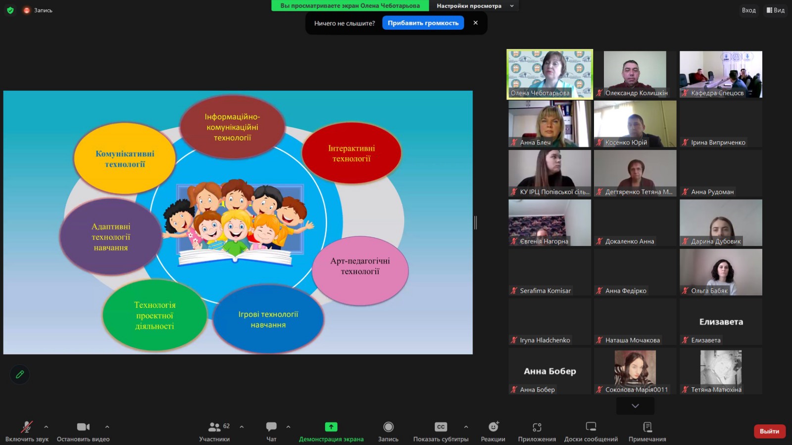Select Олена Чеботарьова's video thumbnail

pos(549,74)
